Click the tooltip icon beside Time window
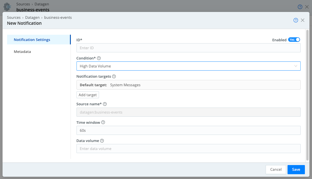This screenshot has width=312, height=179. point(103,122)
